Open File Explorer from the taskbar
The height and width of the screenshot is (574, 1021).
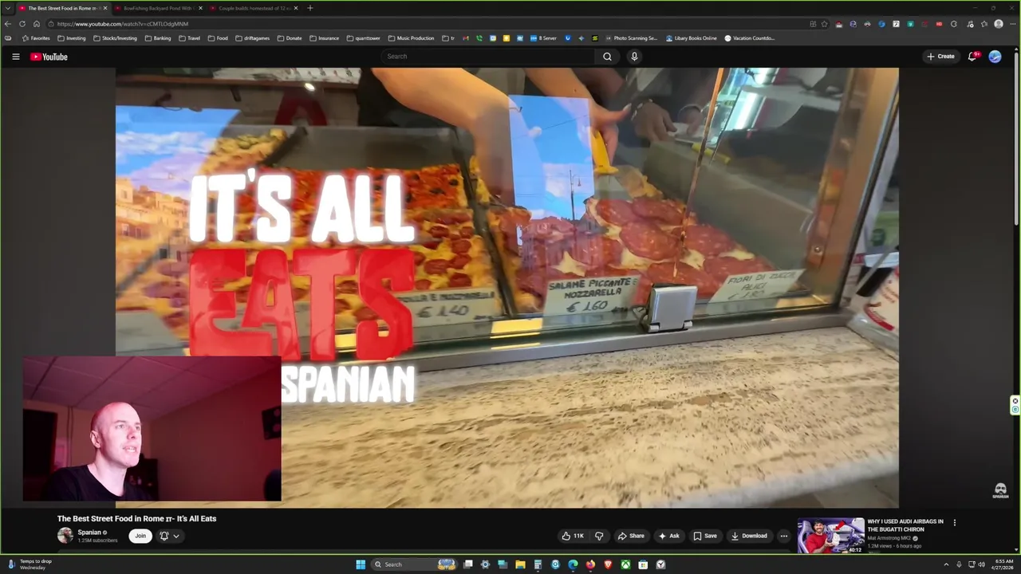pyautogui.click(x=520, y=564)
